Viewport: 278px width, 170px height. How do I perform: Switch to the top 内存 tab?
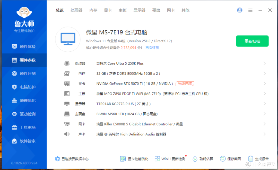93,10
